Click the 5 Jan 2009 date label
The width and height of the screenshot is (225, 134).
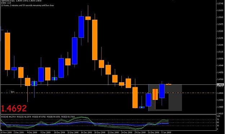166,133
